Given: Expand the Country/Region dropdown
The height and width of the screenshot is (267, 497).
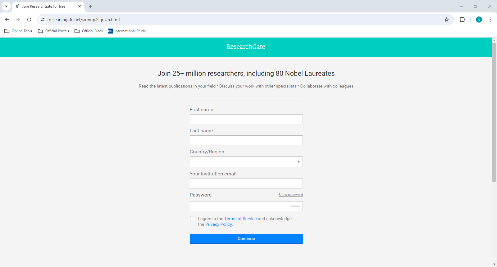Looking at the screenshot, I should click(x=246, y=162).
